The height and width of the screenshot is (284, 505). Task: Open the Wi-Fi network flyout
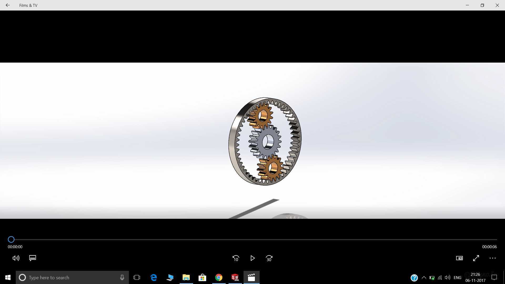pos(440,277)
